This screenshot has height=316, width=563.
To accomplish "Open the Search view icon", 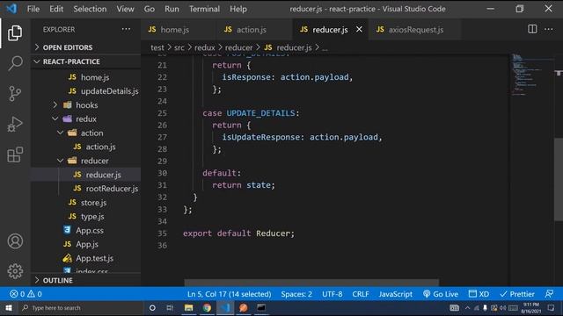I will click(x=15, y=63).
